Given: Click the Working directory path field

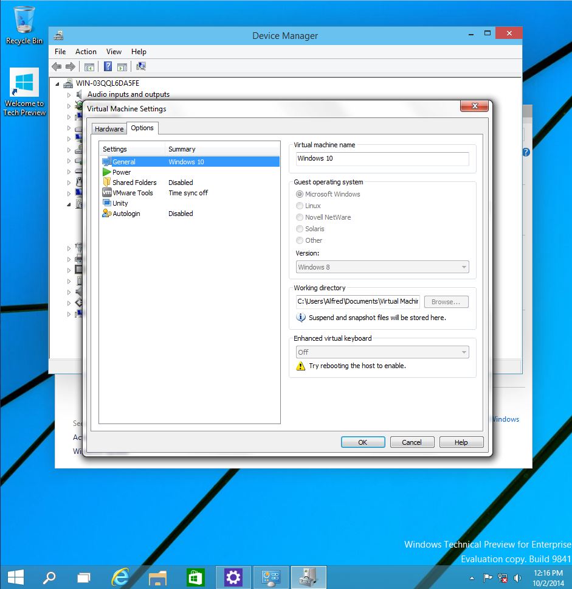Looking at the screenshot, I should pos(357,302).
